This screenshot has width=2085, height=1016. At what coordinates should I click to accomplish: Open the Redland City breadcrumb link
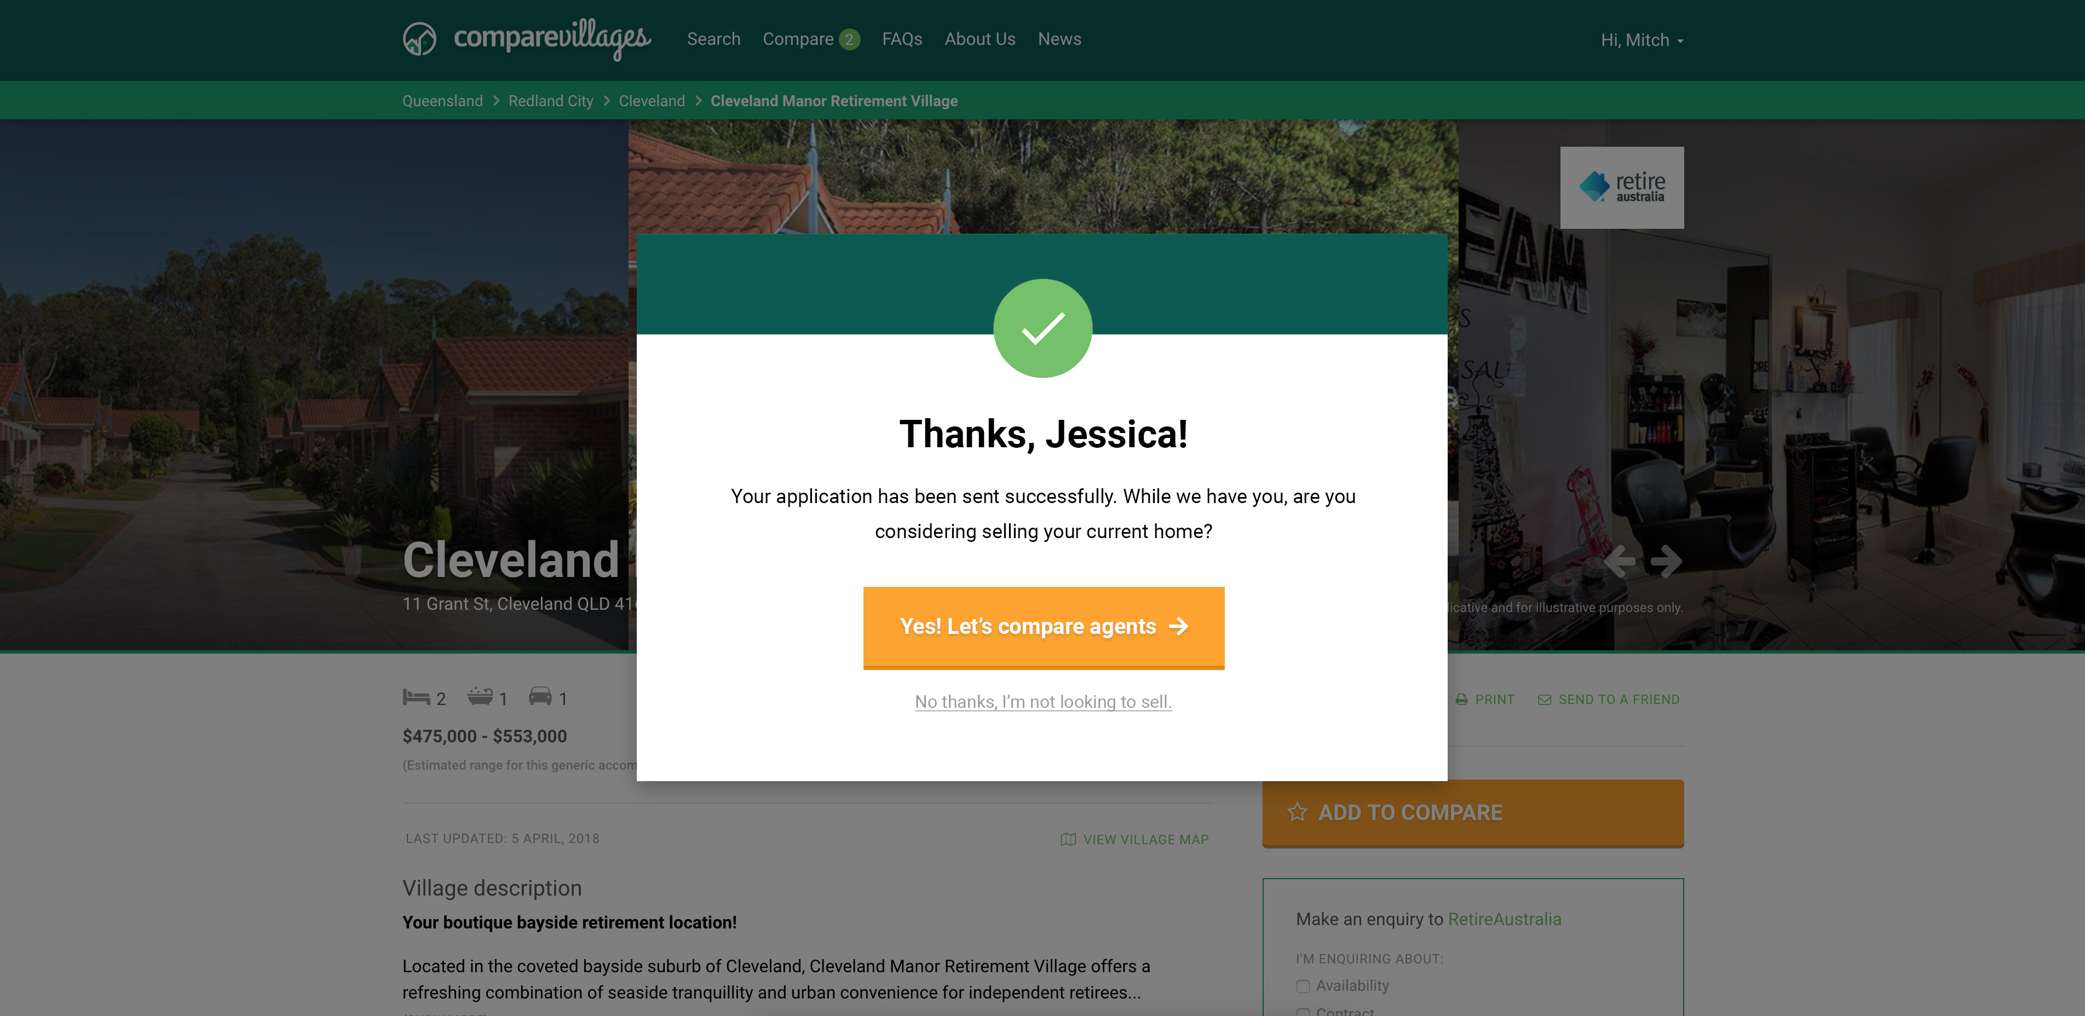[550, 101]
